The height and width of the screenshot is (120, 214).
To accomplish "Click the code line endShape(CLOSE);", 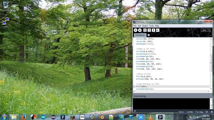I will click(145, 44).
